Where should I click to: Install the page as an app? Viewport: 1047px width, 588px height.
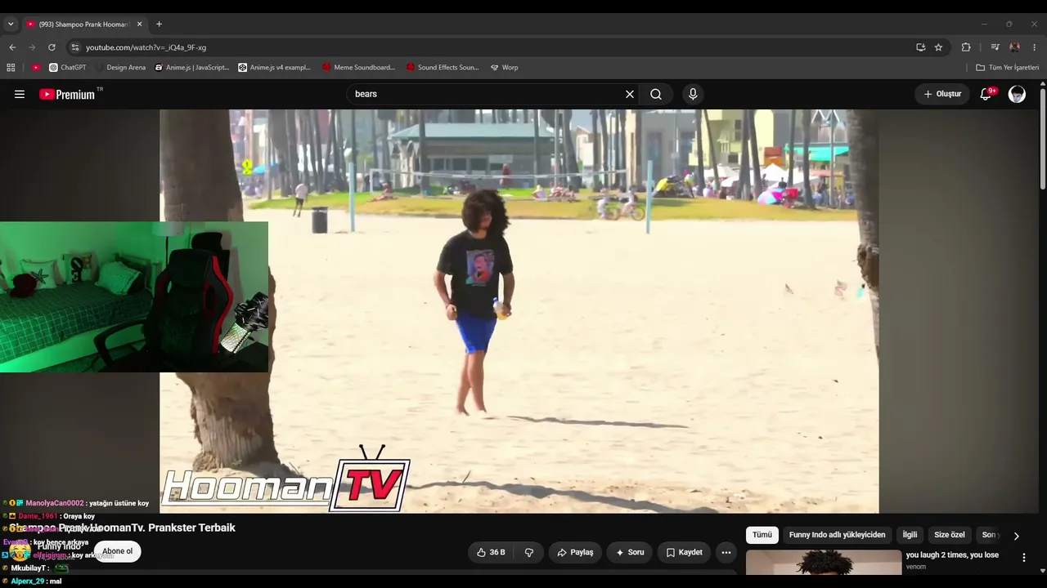point(921,47)
